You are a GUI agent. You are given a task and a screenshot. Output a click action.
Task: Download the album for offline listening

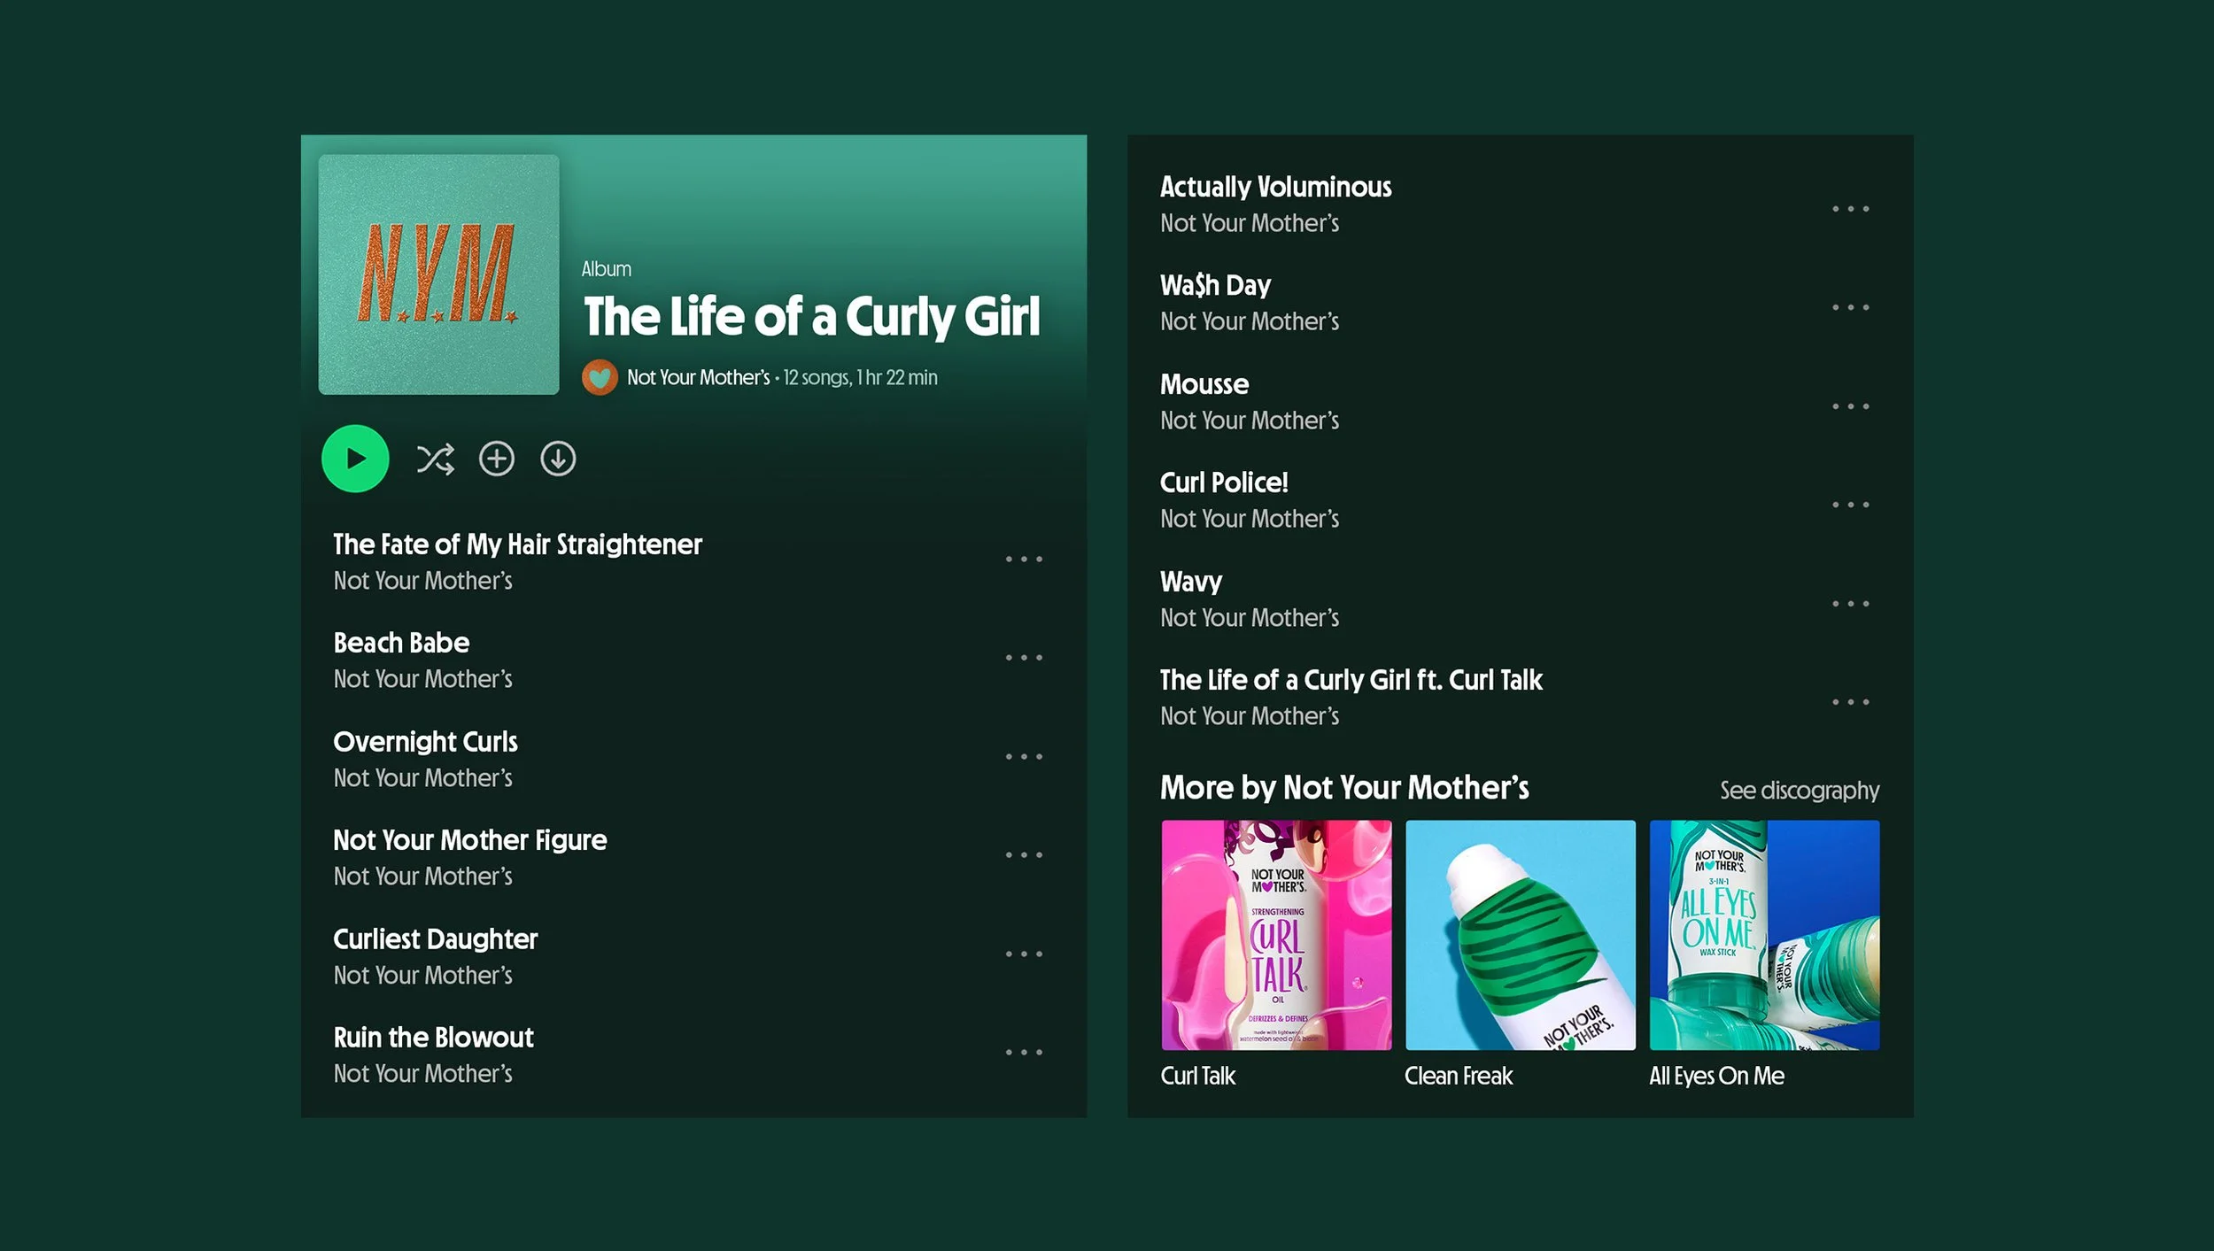(557, 459)
